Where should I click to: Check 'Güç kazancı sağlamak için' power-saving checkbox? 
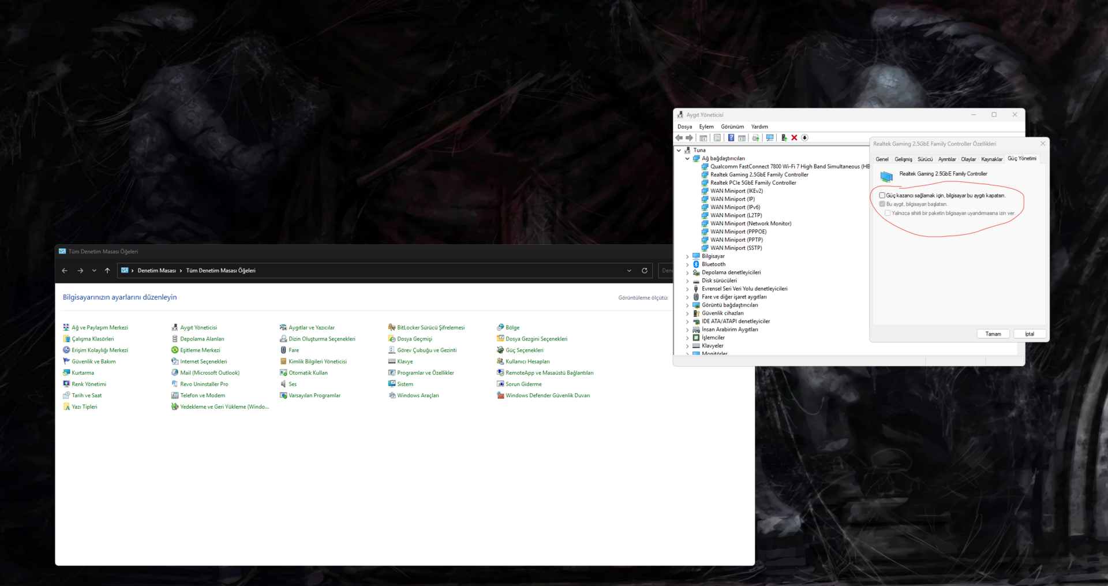tap(882, 196)
